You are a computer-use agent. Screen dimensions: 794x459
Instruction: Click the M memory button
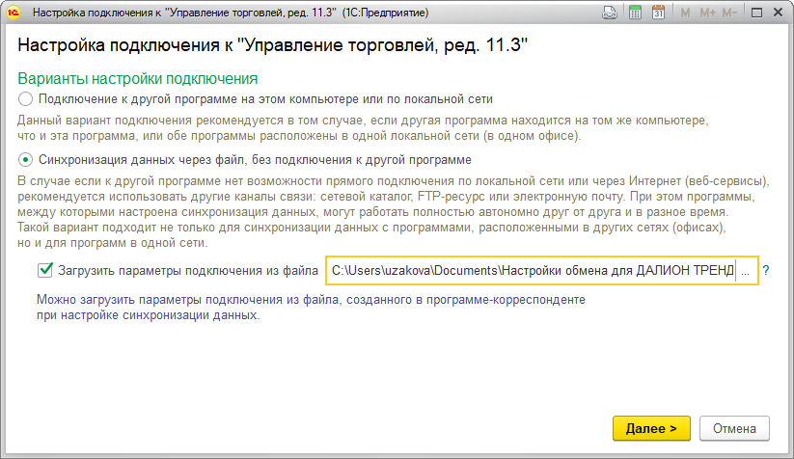pyautogui.click(x=685, y=13)
